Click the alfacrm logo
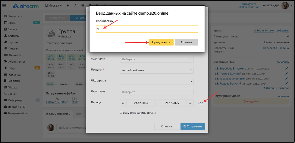The image size is (295, 143). (x=26, y=6)
